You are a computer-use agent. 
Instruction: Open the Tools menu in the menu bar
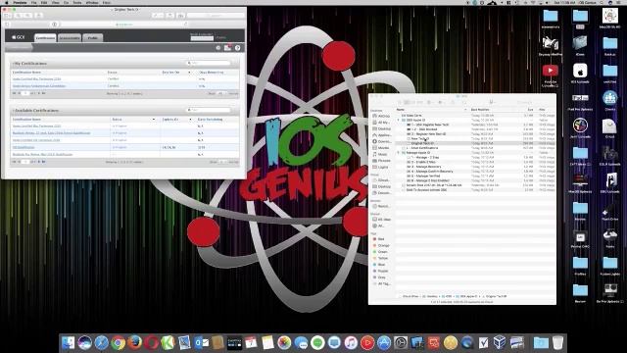pos(77,2)
